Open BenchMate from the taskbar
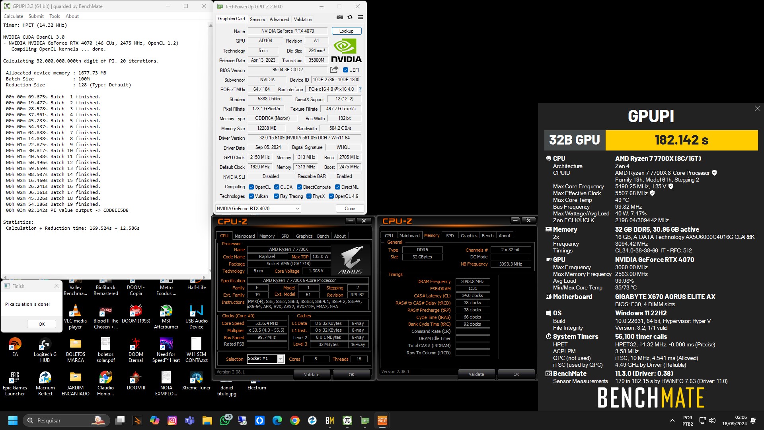764x430 pixels. tap(330, 420)
